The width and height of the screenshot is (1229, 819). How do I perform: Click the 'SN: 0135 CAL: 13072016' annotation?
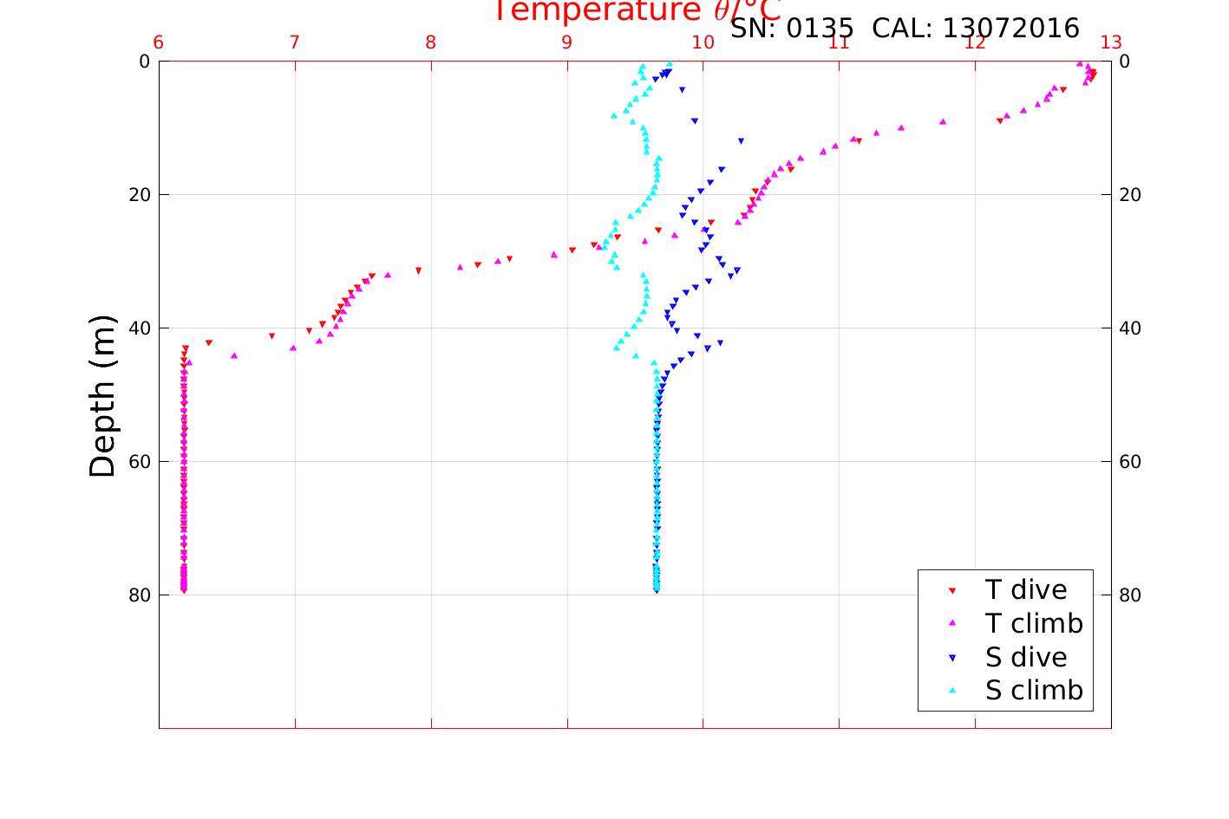coord(905,29)
